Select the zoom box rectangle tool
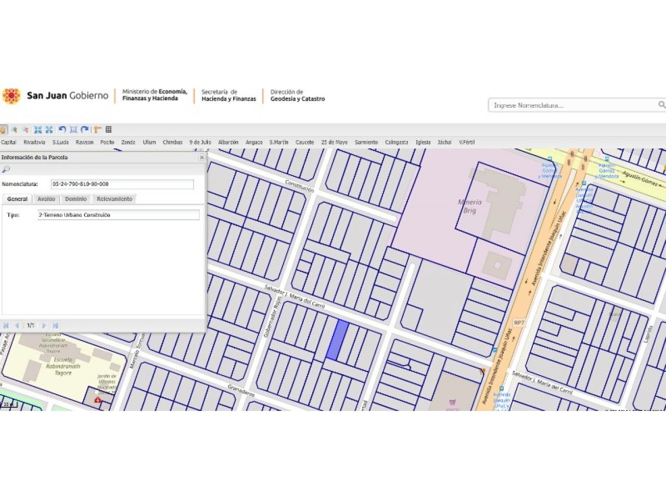Image resolution: width=666 pixels, height=500 pixels. [73, 130]
